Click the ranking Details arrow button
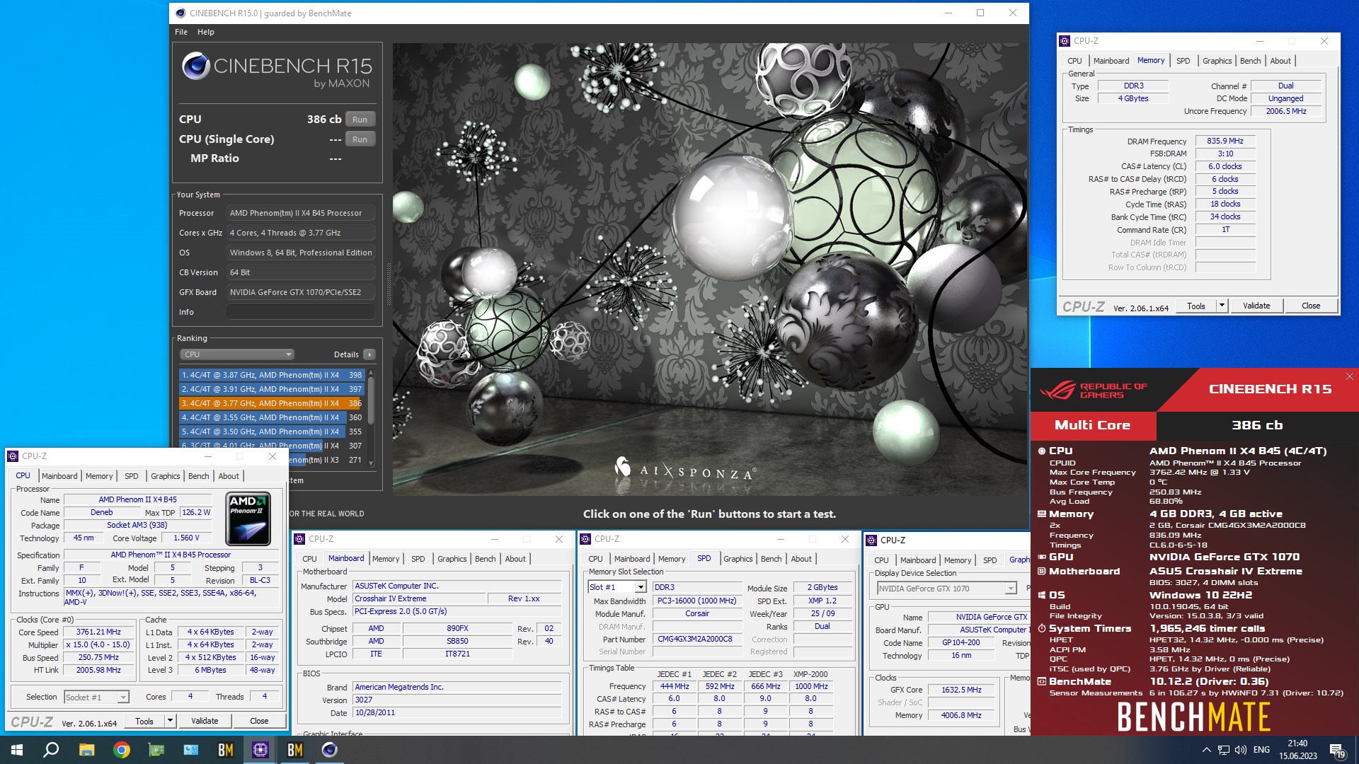 click(369, 354)
